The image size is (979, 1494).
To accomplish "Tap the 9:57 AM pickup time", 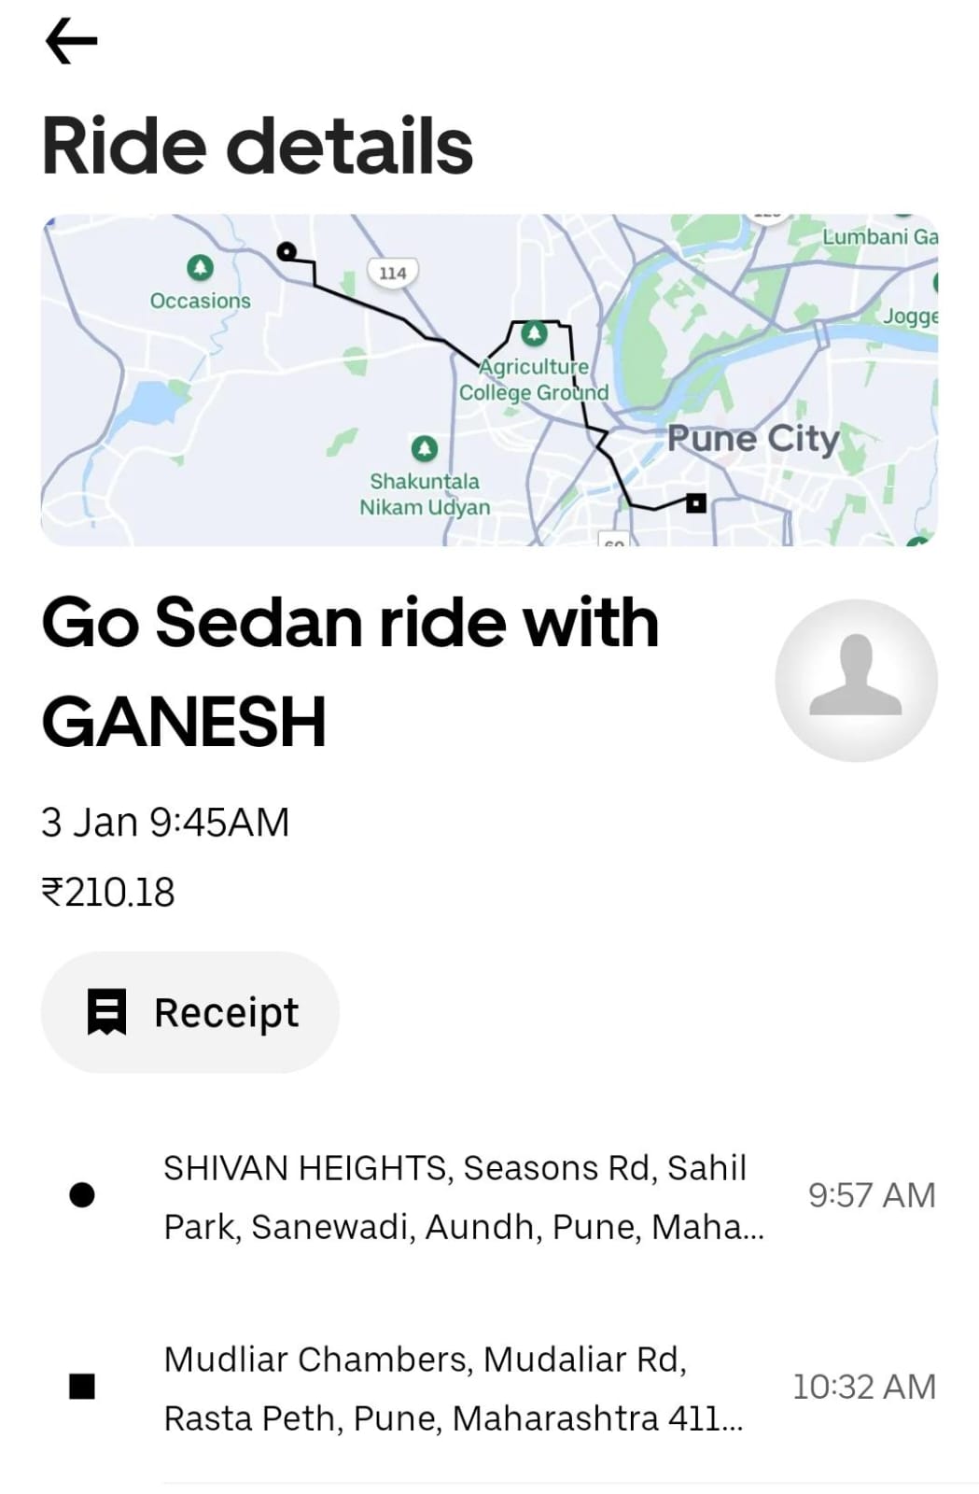I will click(872, 1195).
